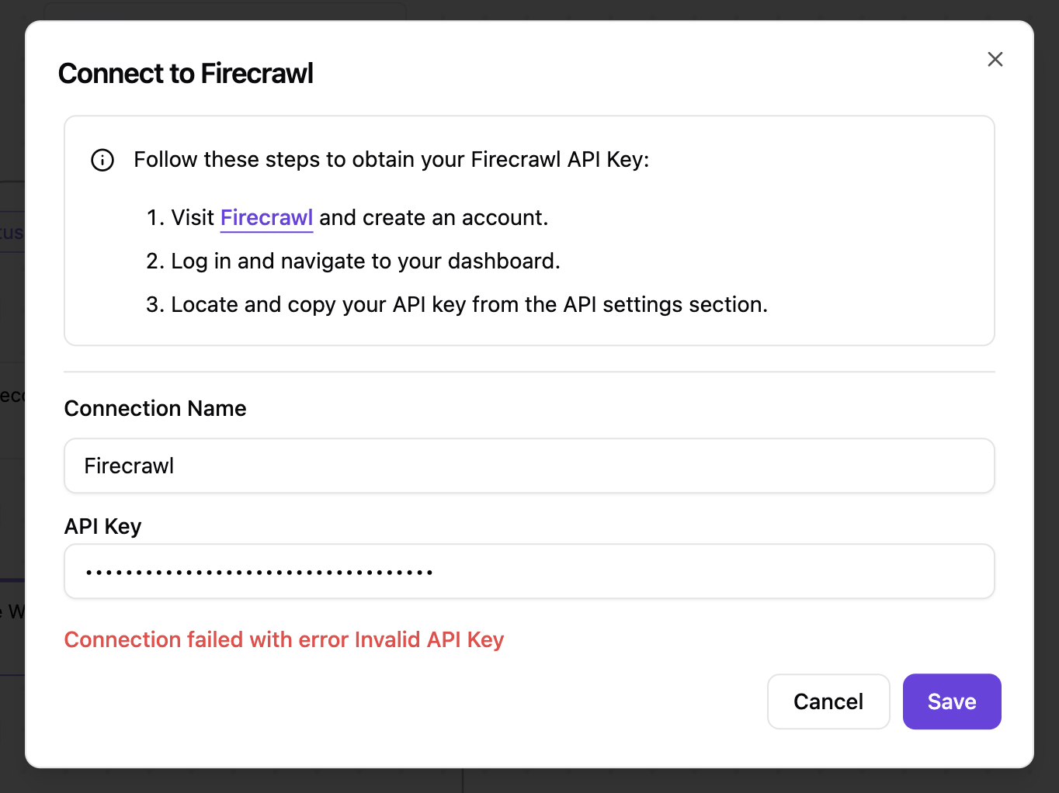This screenshot has height=793, width=1059.
Task: Close the Connect to Firecrawl dialog
Action: coord(995,60)
